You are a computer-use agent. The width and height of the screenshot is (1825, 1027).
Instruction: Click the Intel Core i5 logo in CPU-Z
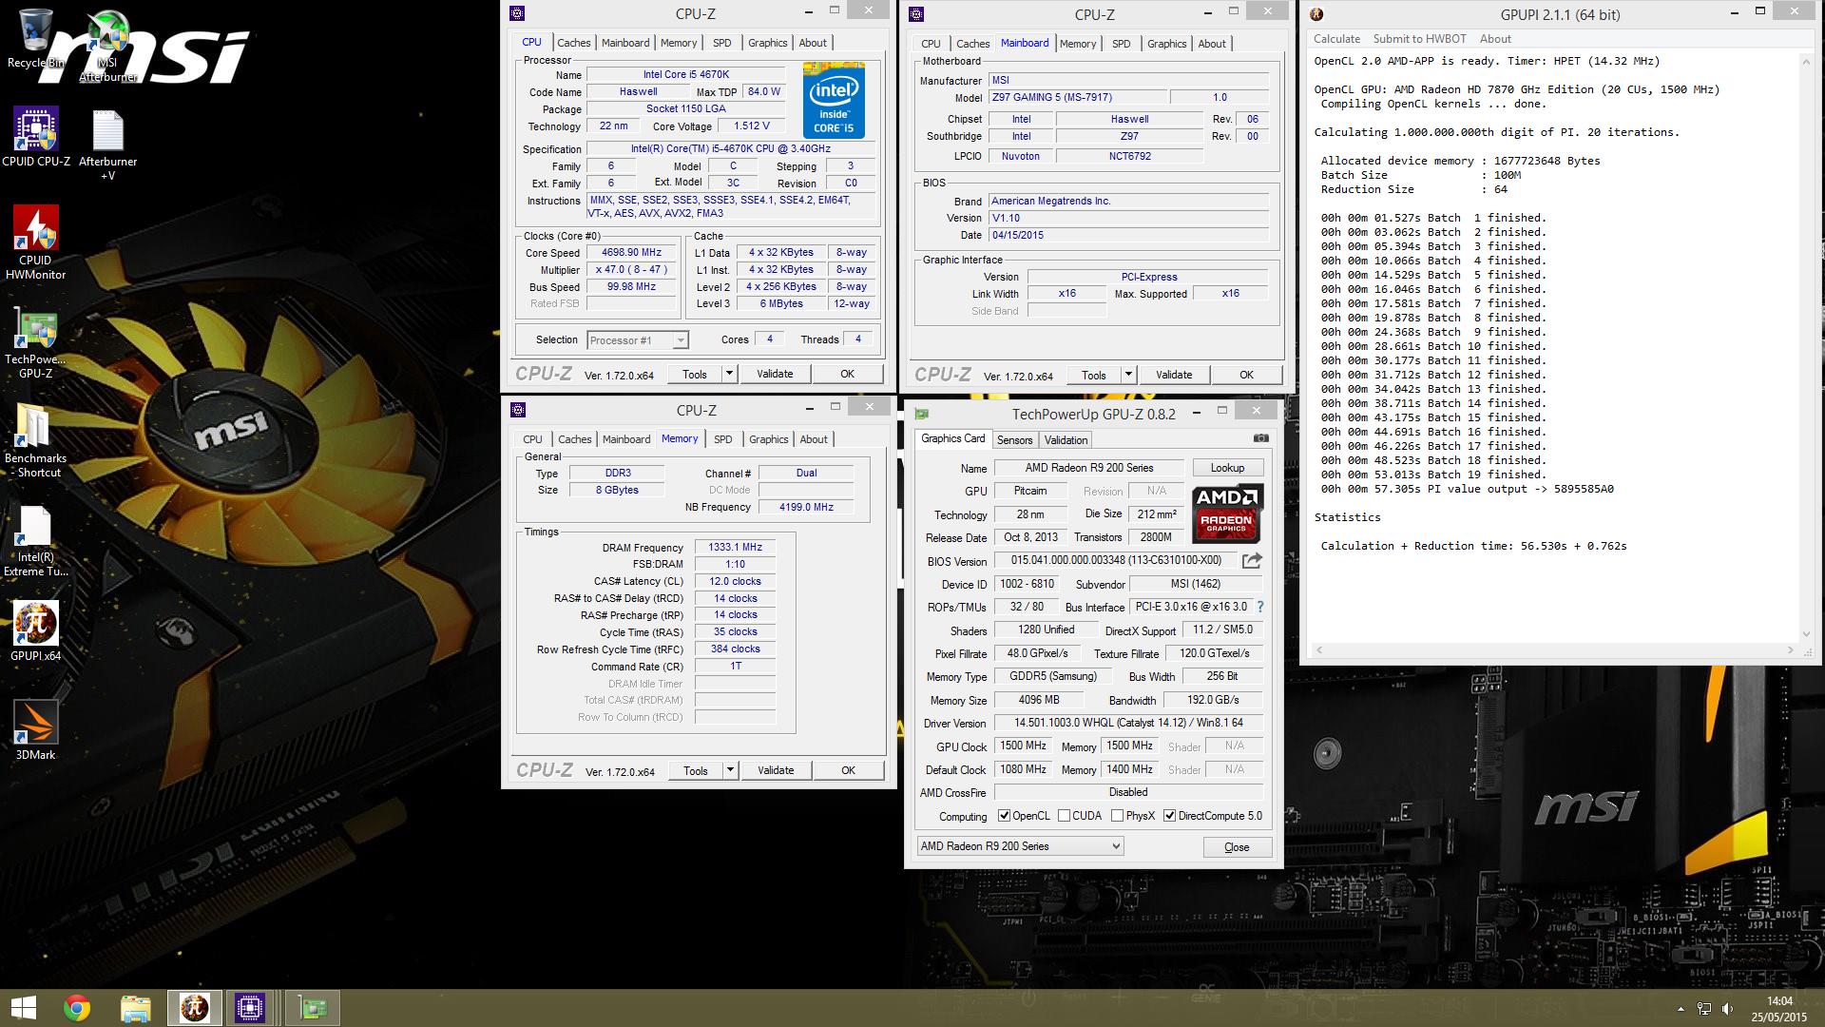coord(834,100)
